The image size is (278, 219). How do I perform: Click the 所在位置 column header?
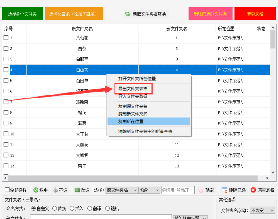[x=231, y=29]
